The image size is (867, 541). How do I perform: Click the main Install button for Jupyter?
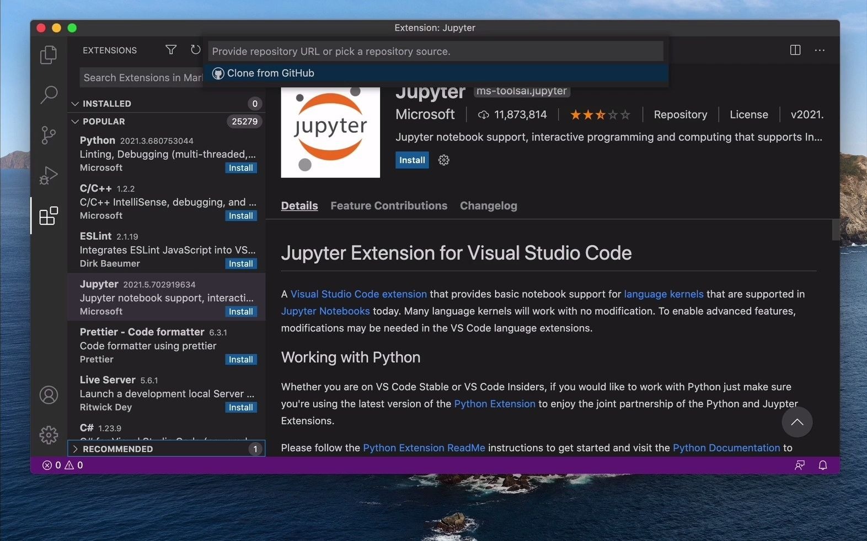(412, 160)
